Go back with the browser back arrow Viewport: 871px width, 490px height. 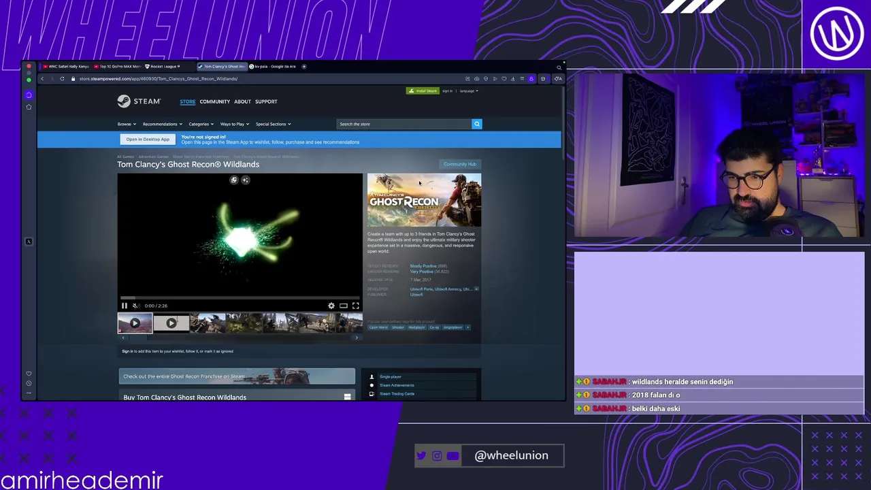pos(42,78)
